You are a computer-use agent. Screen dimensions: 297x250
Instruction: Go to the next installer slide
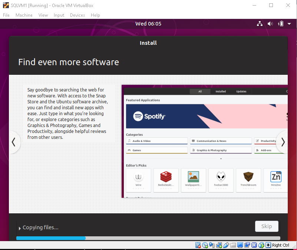(283, 142)
